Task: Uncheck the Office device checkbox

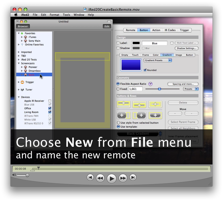Action: [50, 109]
